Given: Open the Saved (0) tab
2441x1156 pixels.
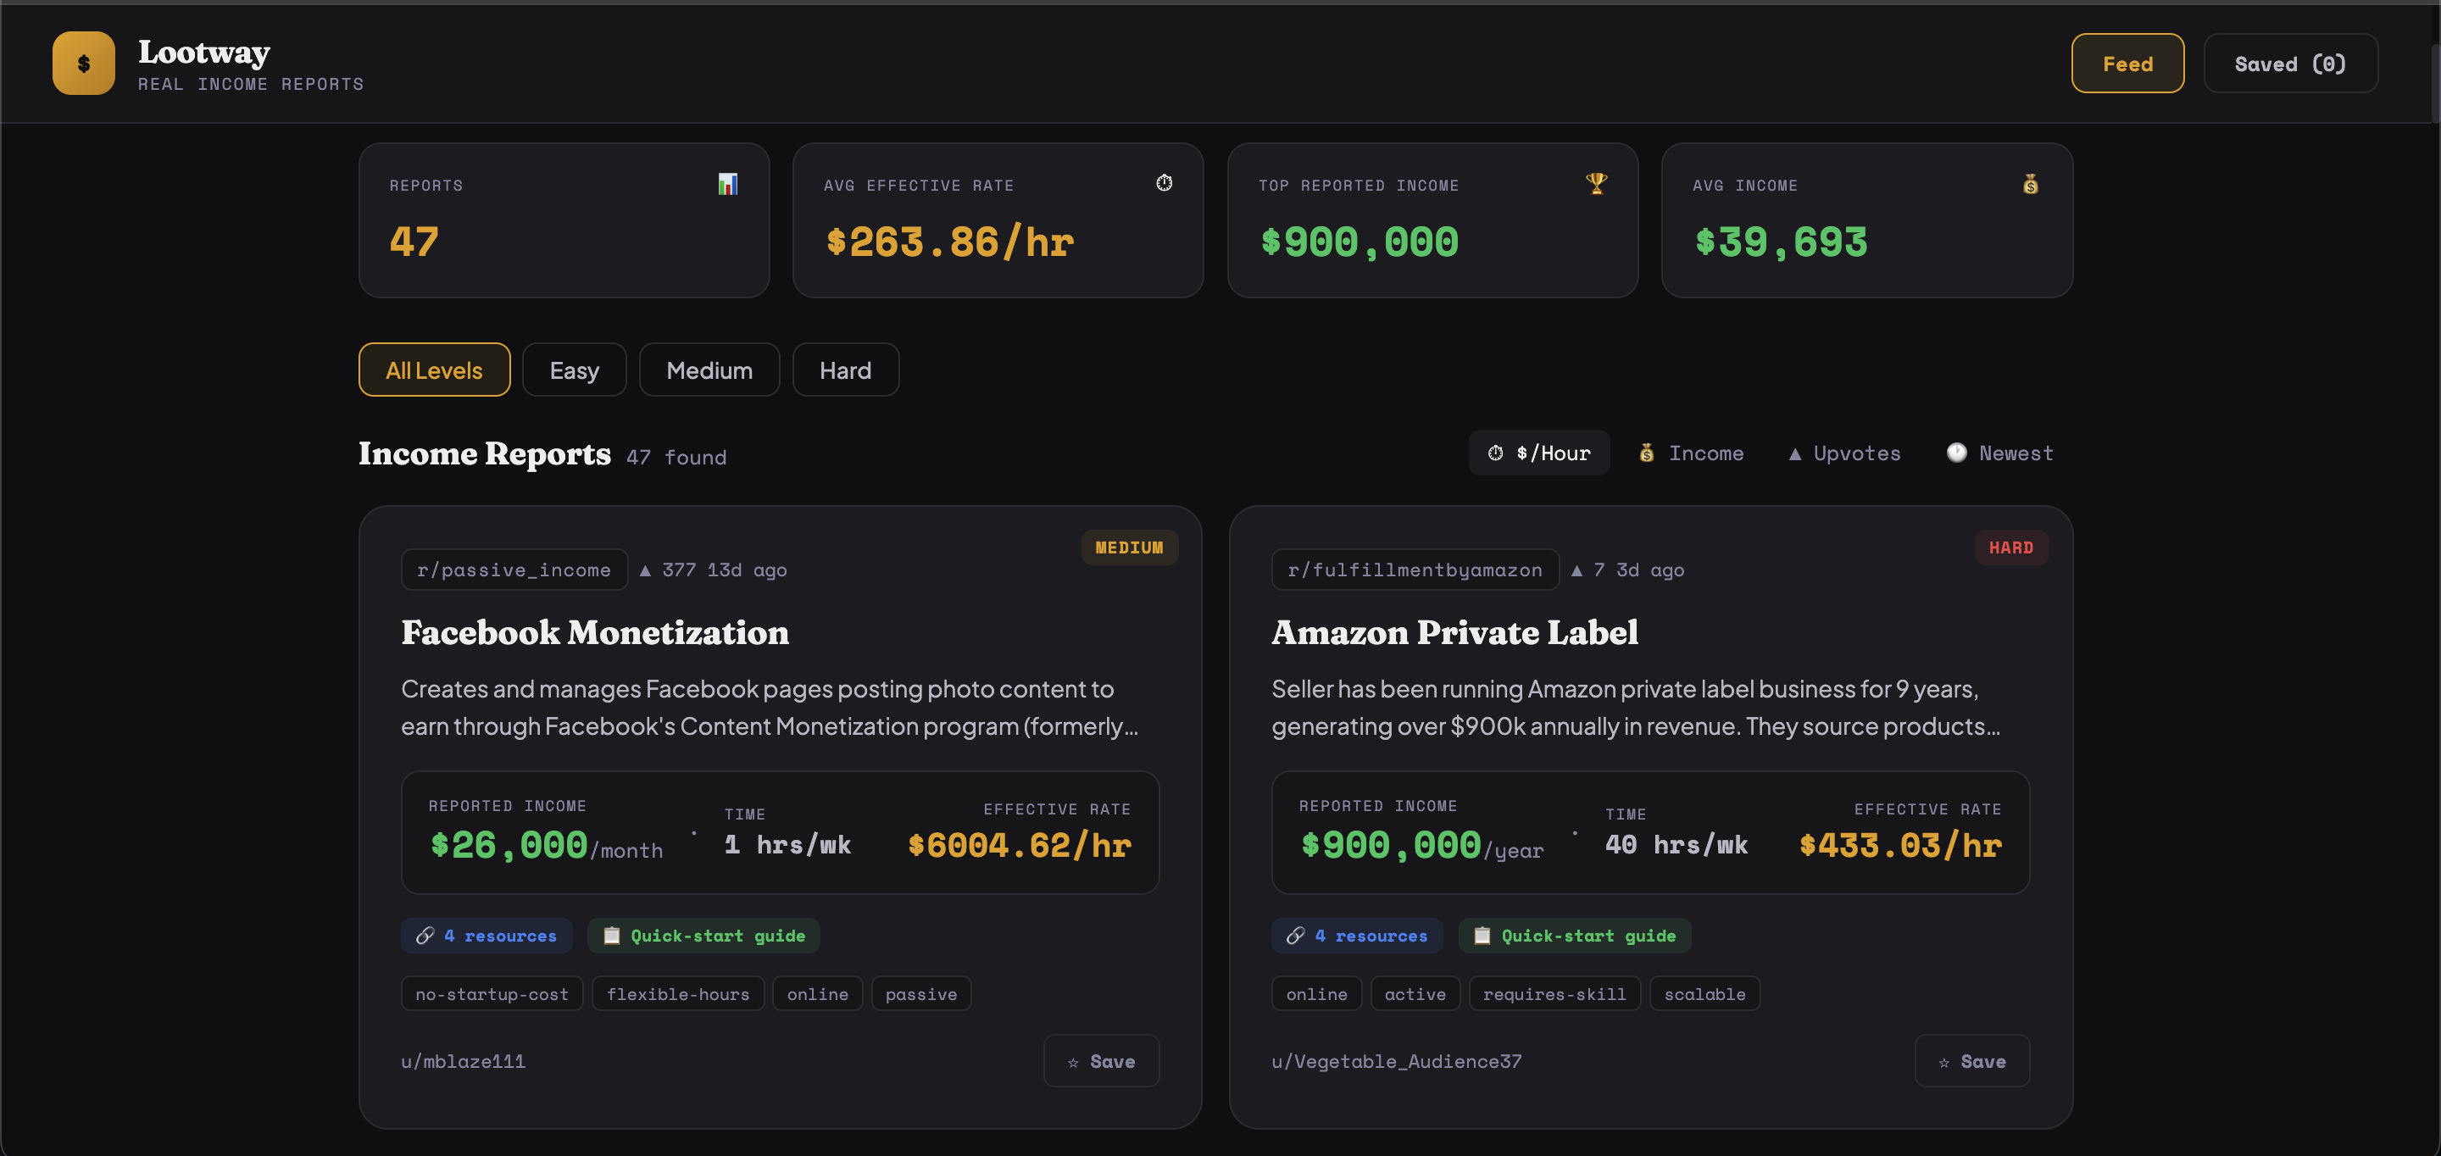Looking at the screenshot, I should 2289,64.
